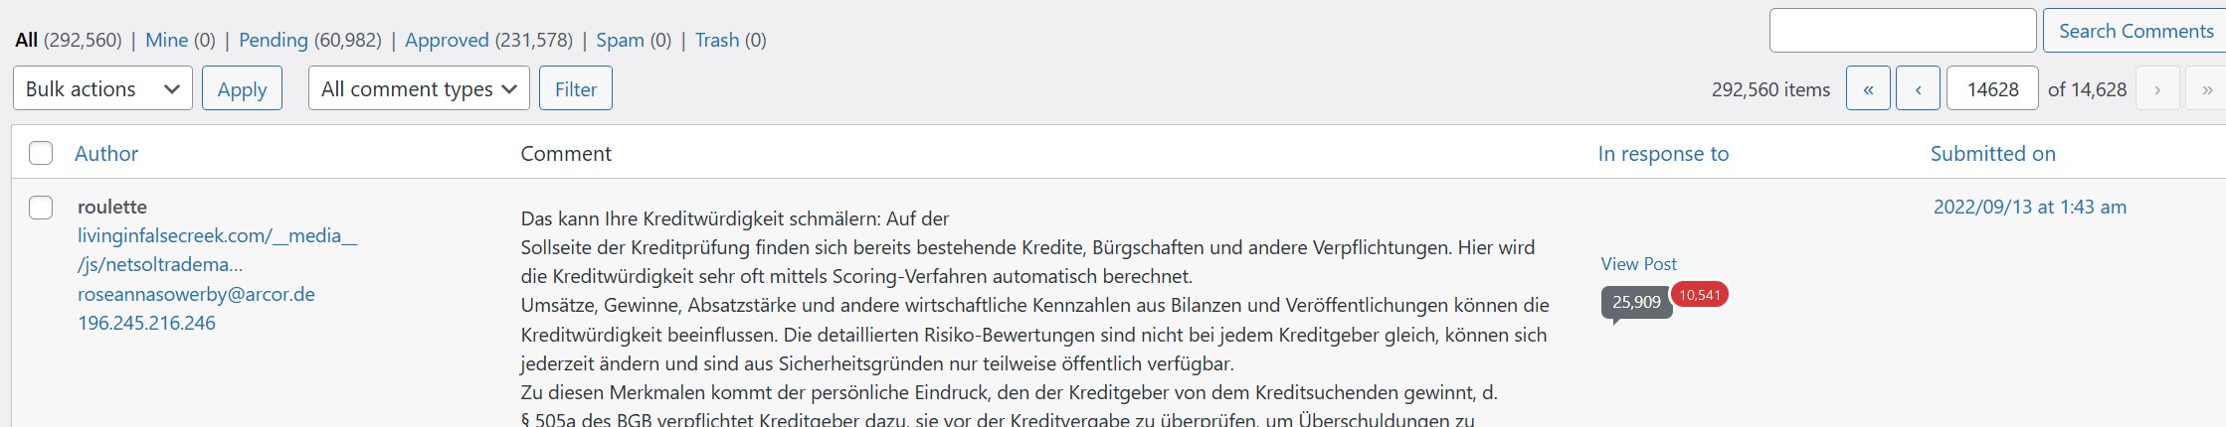This screenshot has width=2226, height=427.
Task: Show Mine comments filter
Action: tap(166, 40)
